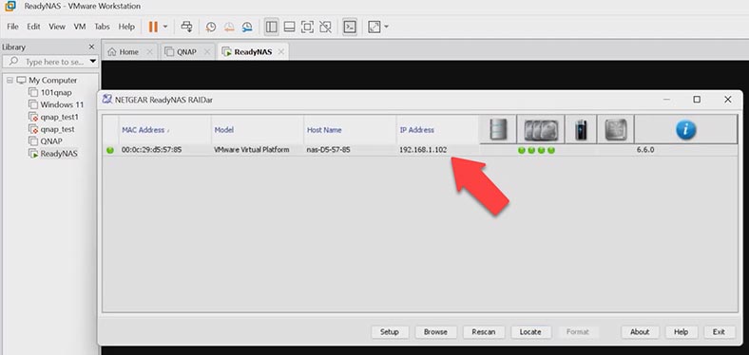This screenshot has width=749, height=355.
Task: Click the volume status column icon
Action: point(498,129)
